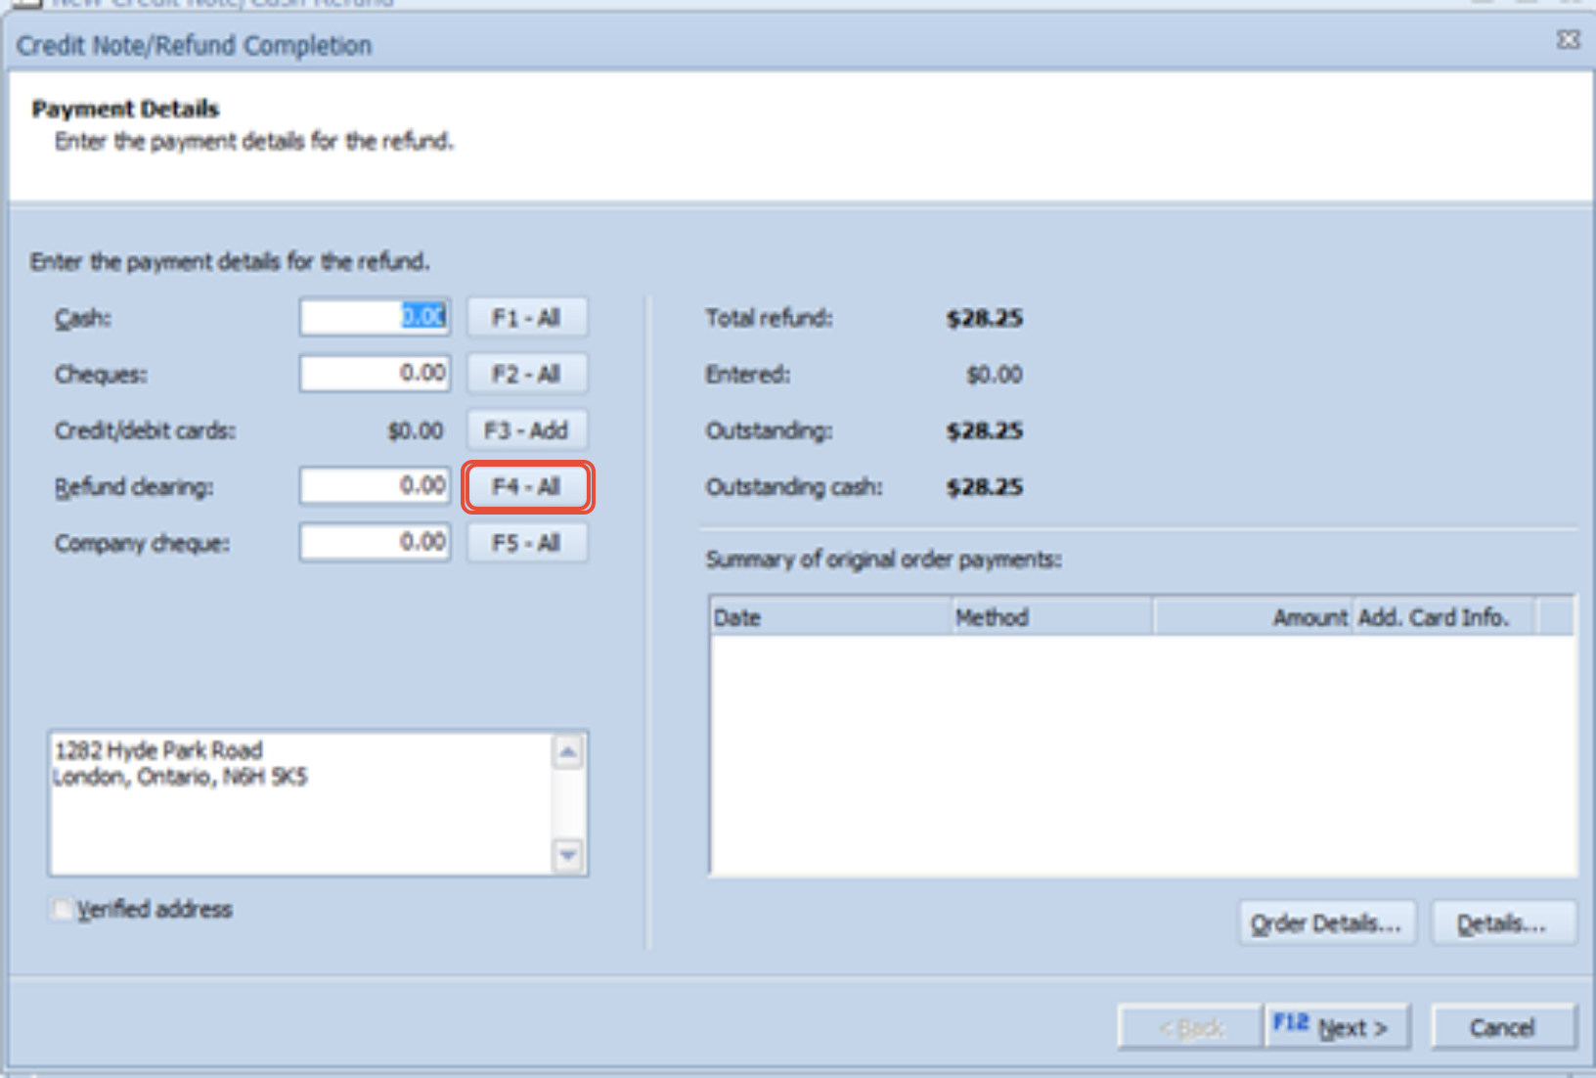
Task: Enable the Verified address checkbox
Action: pos(62,909)
